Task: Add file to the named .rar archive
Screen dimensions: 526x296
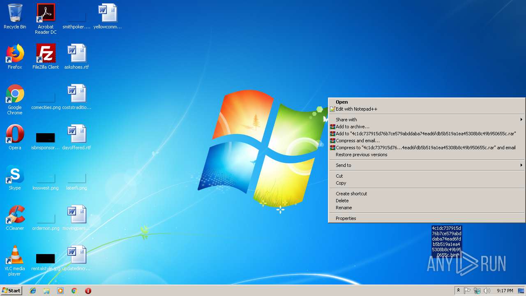Action: (x=427, y=134)
